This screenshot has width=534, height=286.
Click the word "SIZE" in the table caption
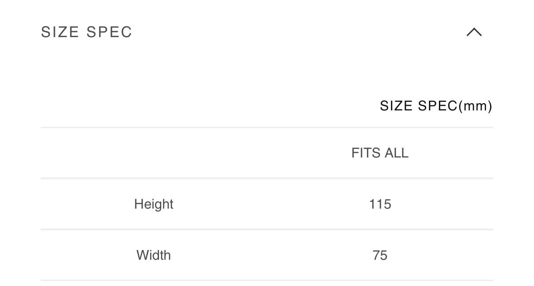coord(396,106)
